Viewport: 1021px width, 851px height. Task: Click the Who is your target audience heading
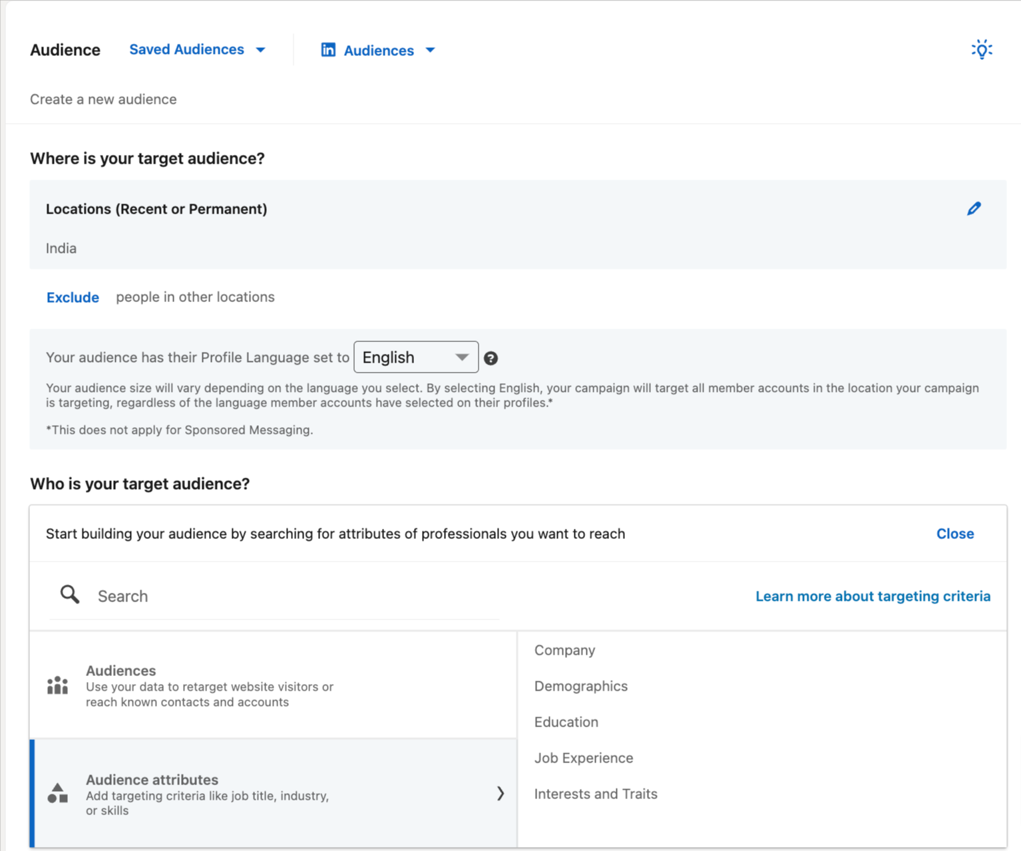click(140, 484)
